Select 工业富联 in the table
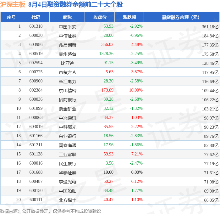 click(68, 155)
